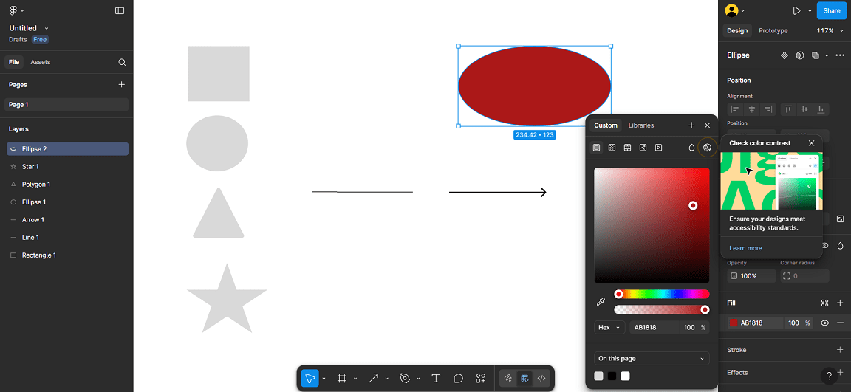The width and height of the screenshot is (851, 392).
Task: Expand the Untitled file name dropdown
Action: (47, 28)
